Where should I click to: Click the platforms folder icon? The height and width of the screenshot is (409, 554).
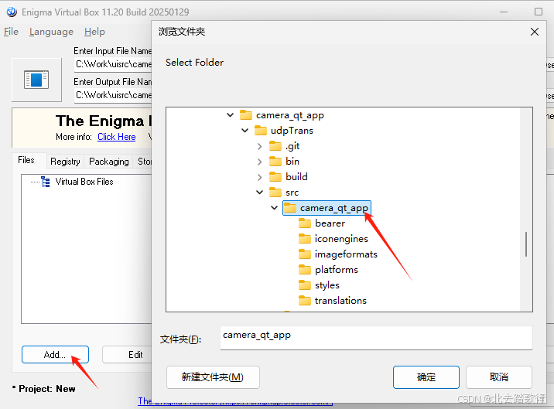tap(305, 270)
